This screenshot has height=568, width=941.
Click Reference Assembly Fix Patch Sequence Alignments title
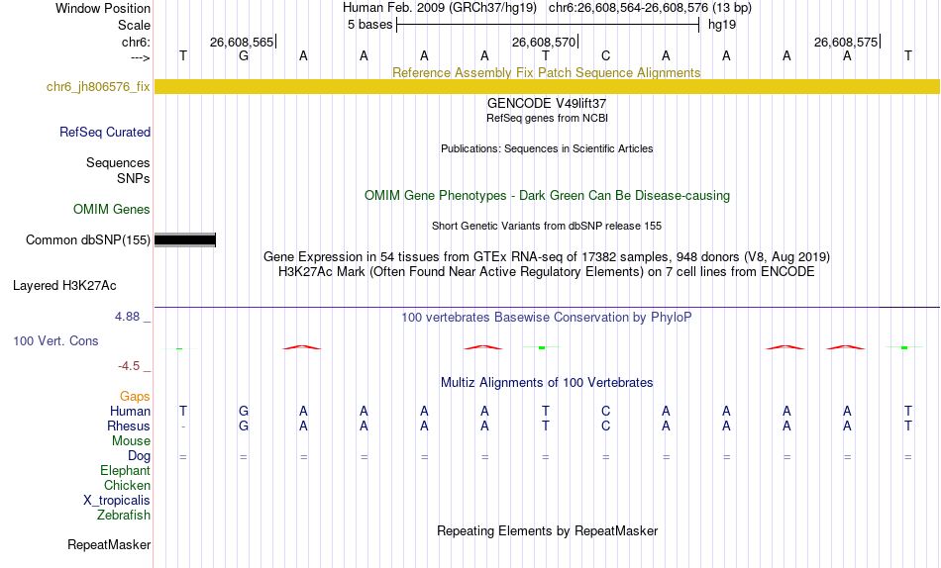pos(547,72)
